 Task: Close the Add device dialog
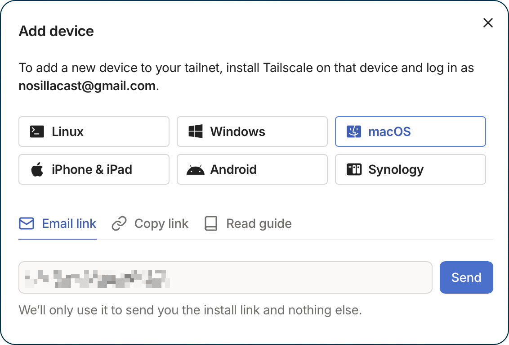coord(488,23)
